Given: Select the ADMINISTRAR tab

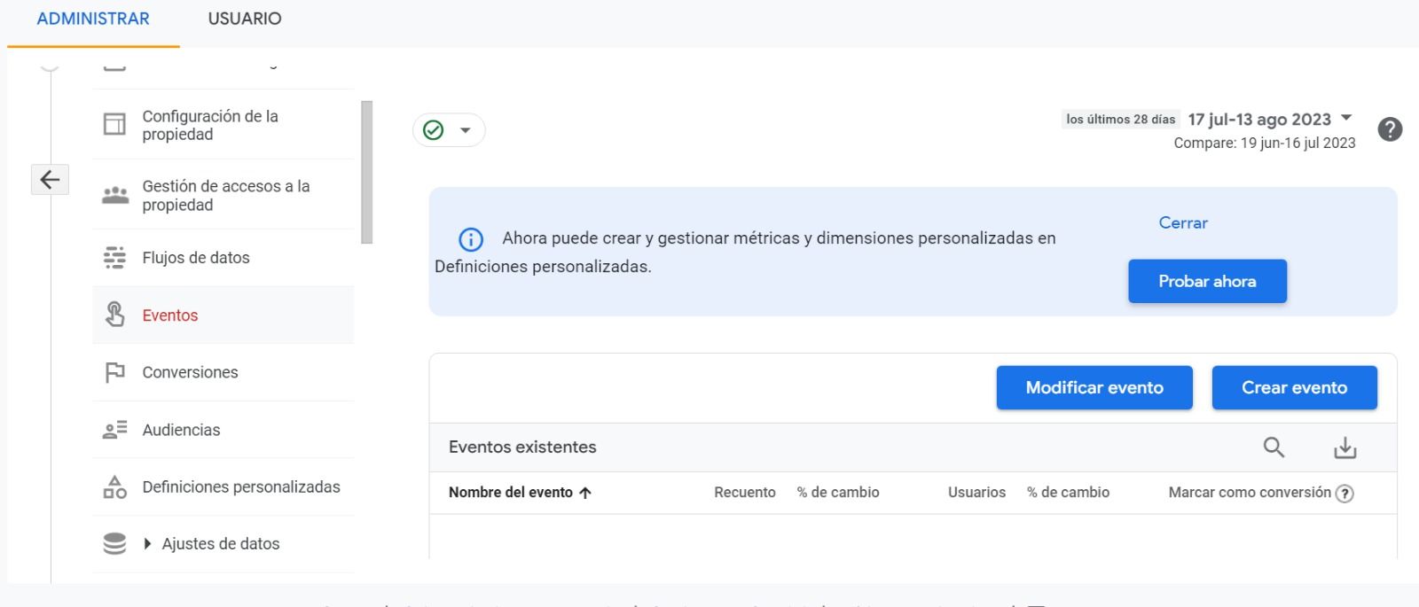Looking at the screenshot, I should pyautogui.click(x=93, y=19).
